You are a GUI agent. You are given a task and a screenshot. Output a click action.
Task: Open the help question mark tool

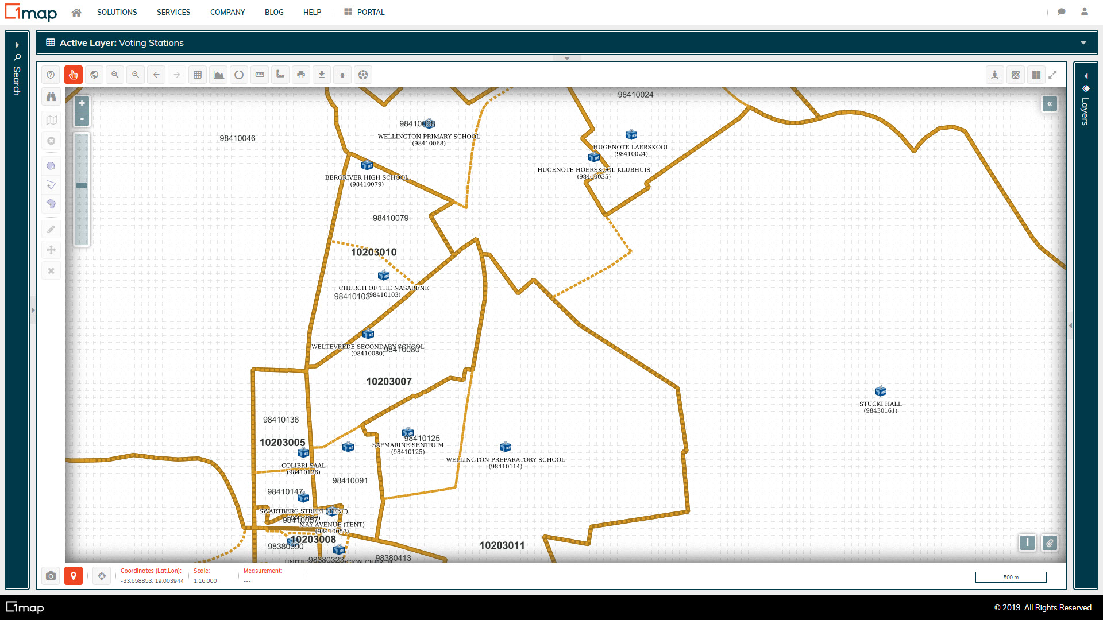(51, 75)
